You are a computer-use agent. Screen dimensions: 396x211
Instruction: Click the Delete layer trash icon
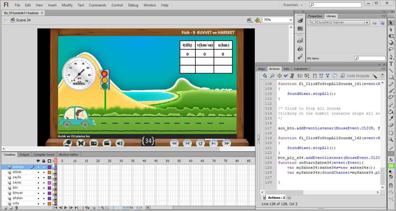coord(16,208)
